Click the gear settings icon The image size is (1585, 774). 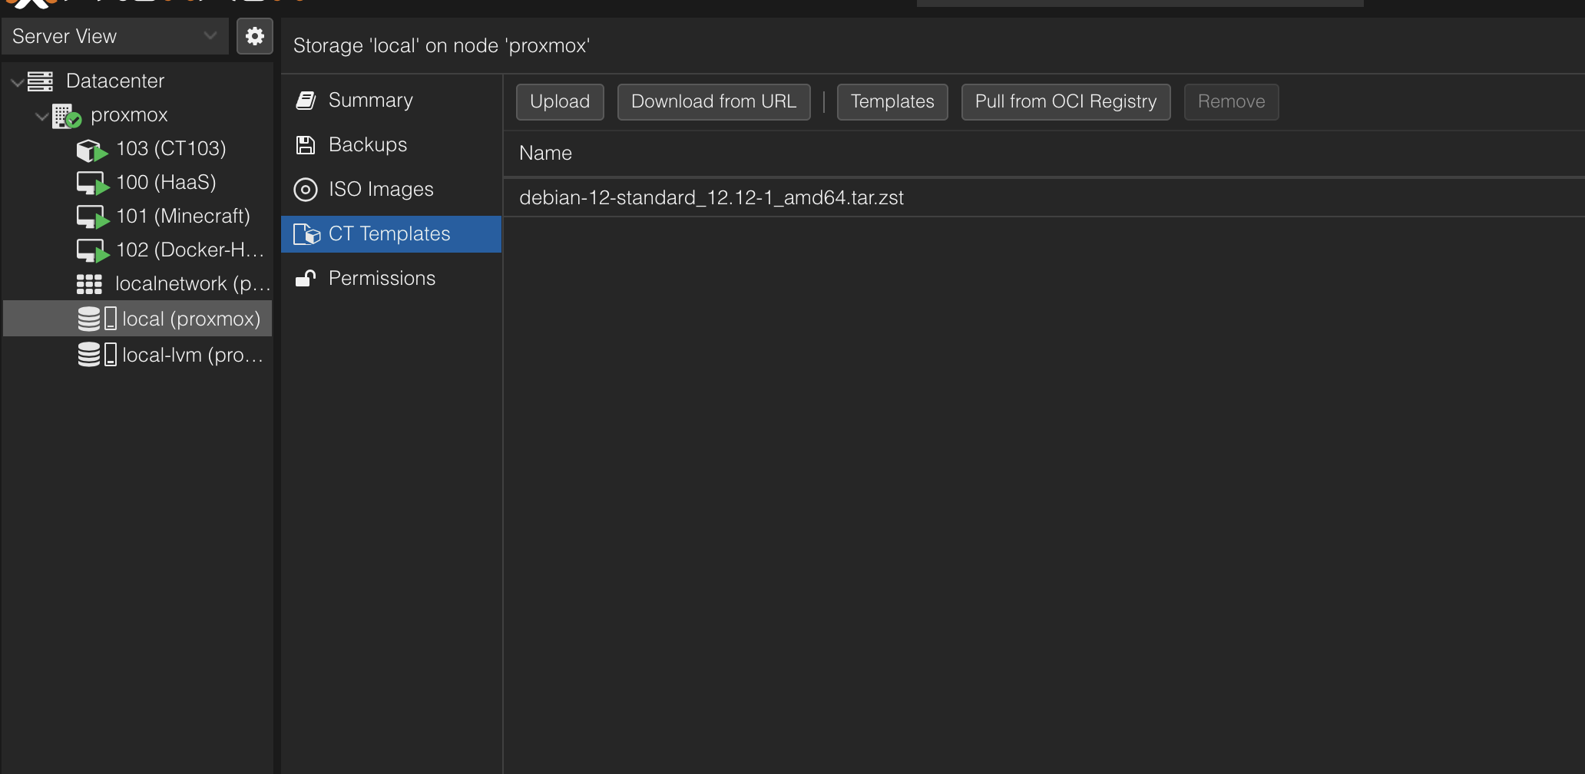click(x=255, y=36)
